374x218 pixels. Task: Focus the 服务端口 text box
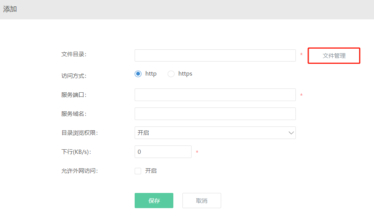click(215, 95)
